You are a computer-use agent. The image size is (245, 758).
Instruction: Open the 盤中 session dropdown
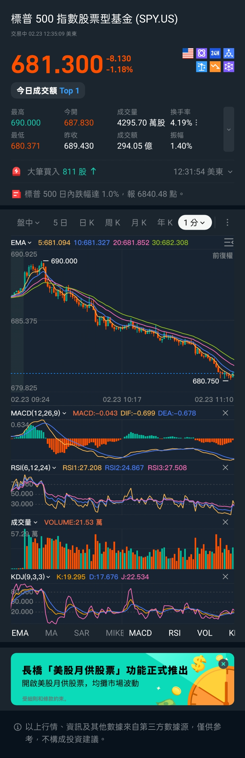click(28, 223)
